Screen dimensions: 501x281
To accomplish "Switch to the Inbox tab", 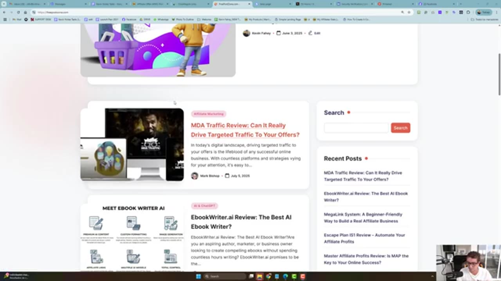I will [25, 4].
